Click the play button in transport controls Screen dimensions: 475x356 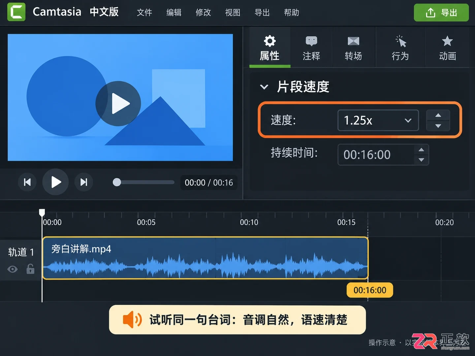tap(55, 182)
